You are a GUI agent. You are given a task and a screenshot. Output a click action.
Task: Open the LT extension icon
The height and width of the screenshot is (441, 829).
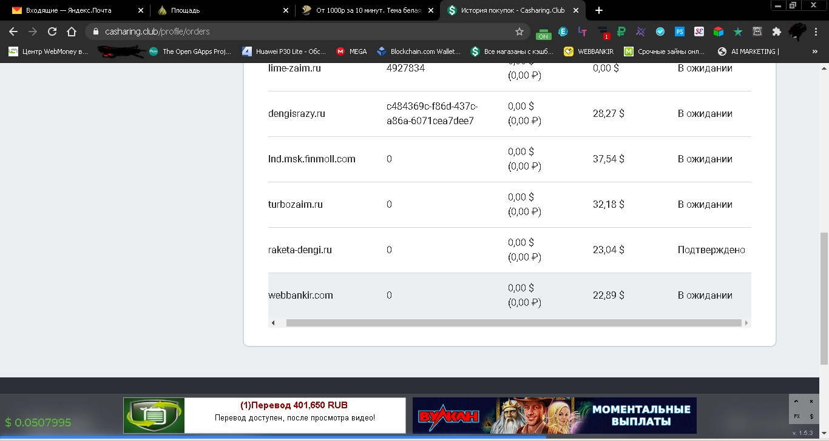[x=583, y=31]
